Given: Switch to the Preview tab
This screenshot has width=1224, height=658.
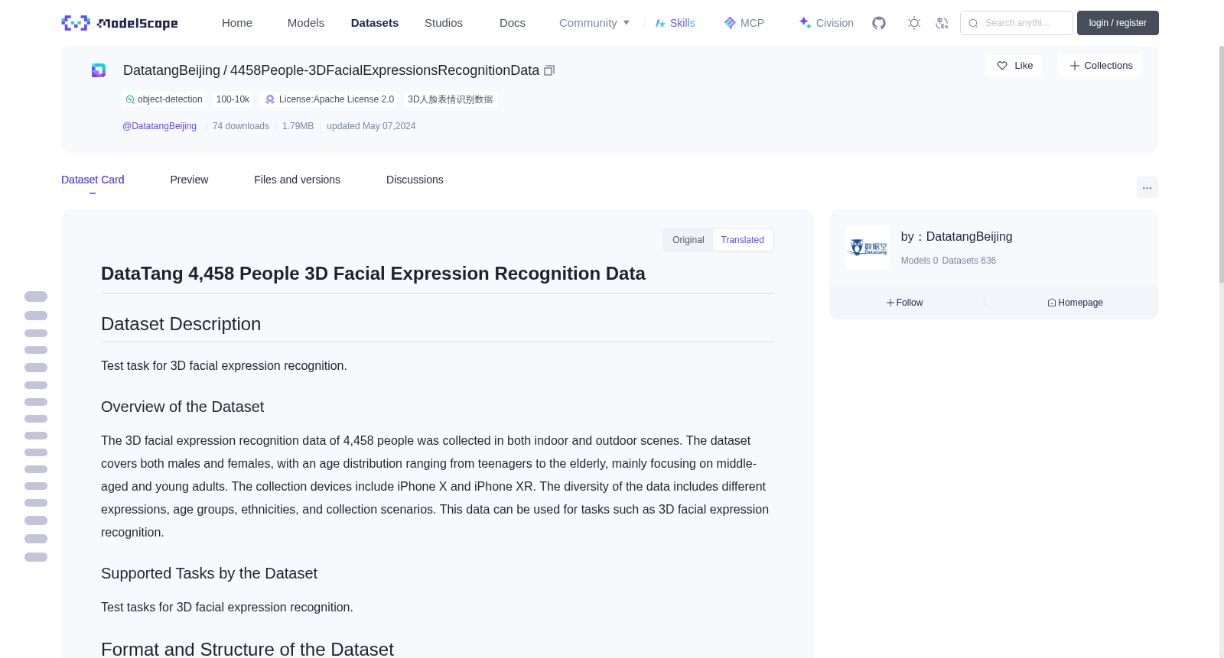Looking at the screenshot, I should pyautogui.click(x=189, y=180).
